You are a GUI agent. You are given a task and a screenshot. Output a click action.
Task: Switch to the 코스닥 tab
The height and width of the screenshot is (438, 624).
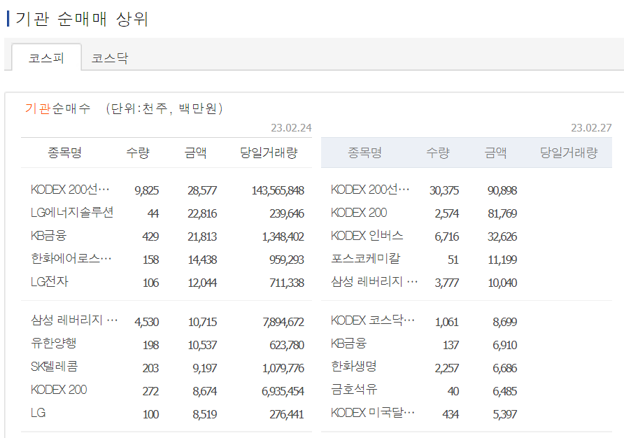(110, 58)
